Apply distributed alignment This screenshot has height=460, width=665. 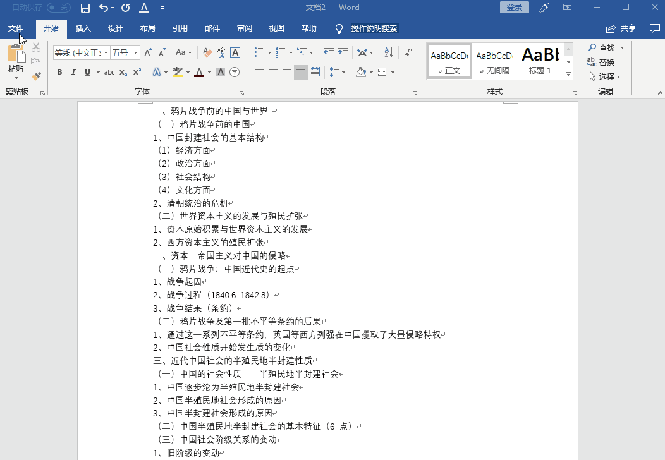(x=315, y=72)
